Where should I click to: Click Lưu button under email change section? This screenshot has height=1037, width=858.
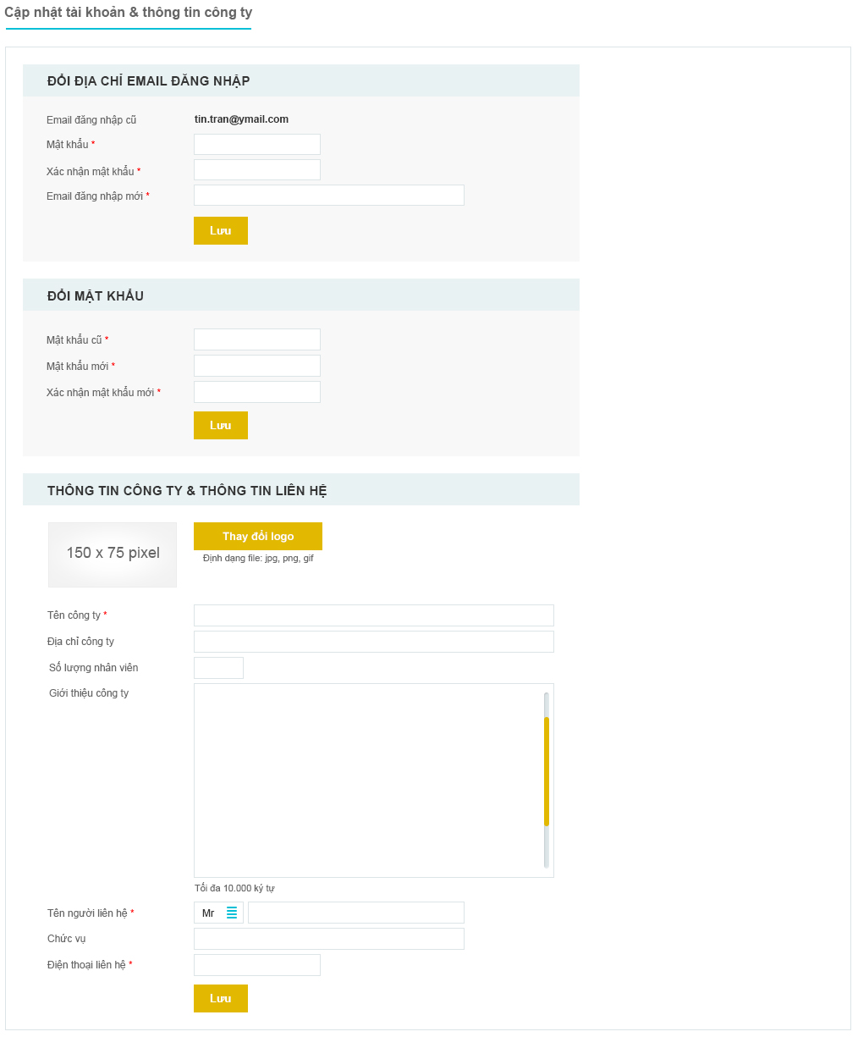point(221,230)
